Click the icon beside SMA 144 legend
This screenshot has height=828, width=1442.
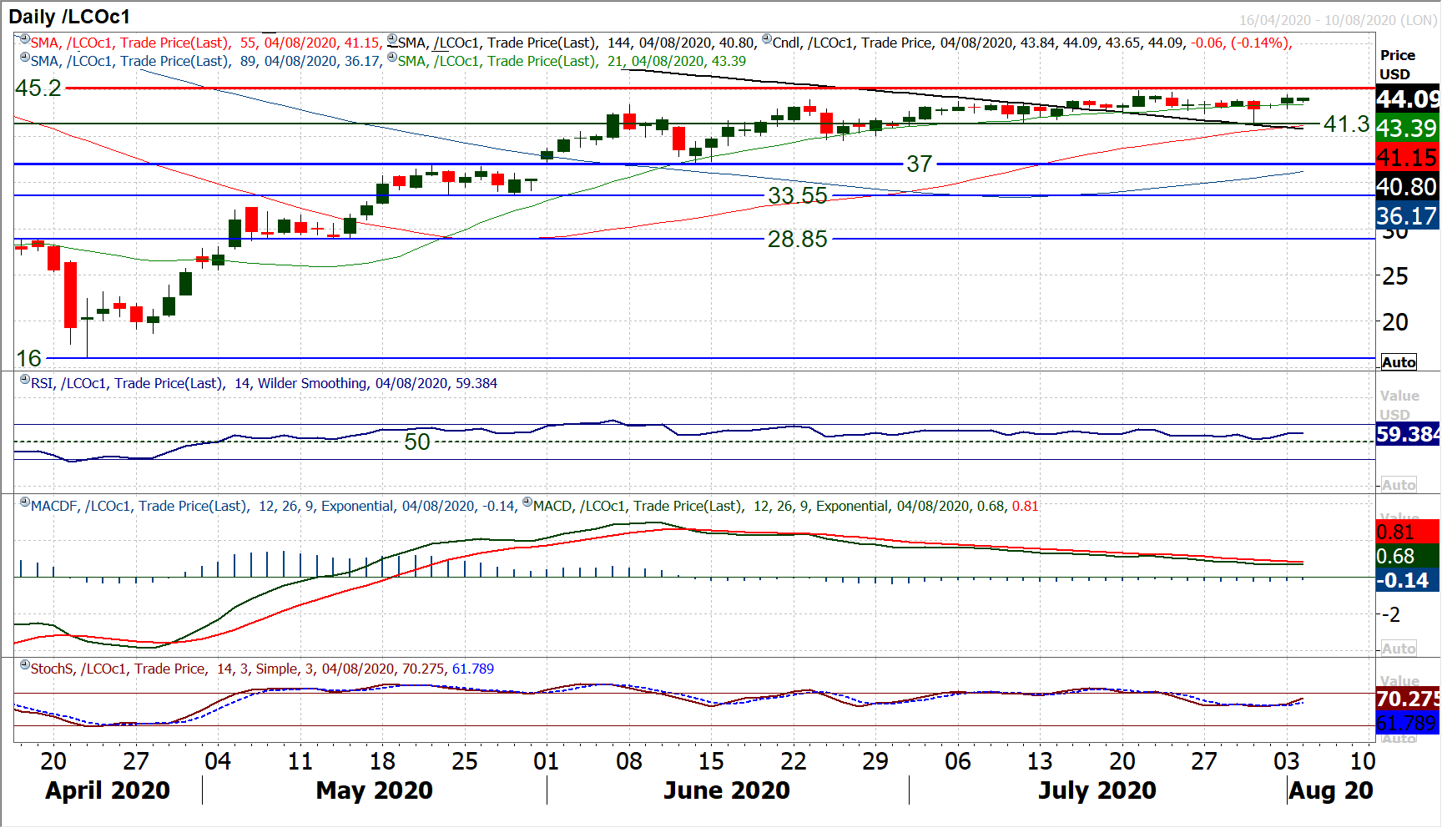tap(392, 39)
